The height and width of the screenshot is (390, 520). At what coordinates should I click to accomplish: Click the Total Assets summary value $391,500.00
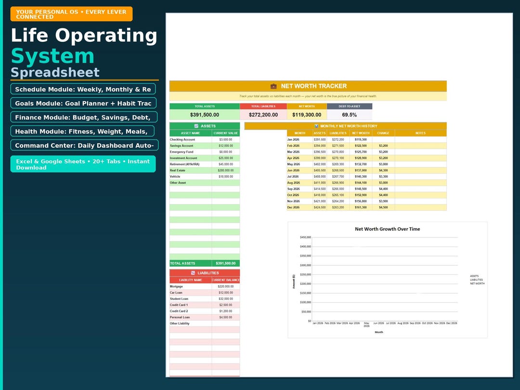205,115
